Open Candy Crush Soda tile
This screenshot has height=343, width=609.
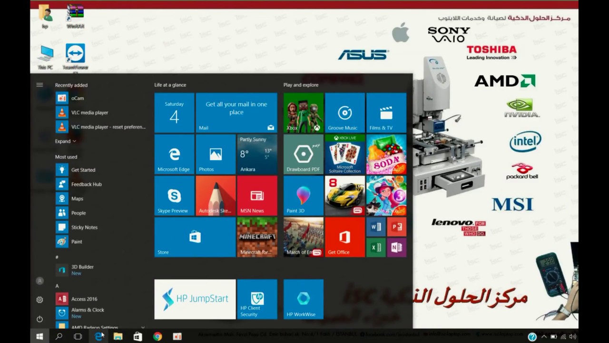pos(386,154)
